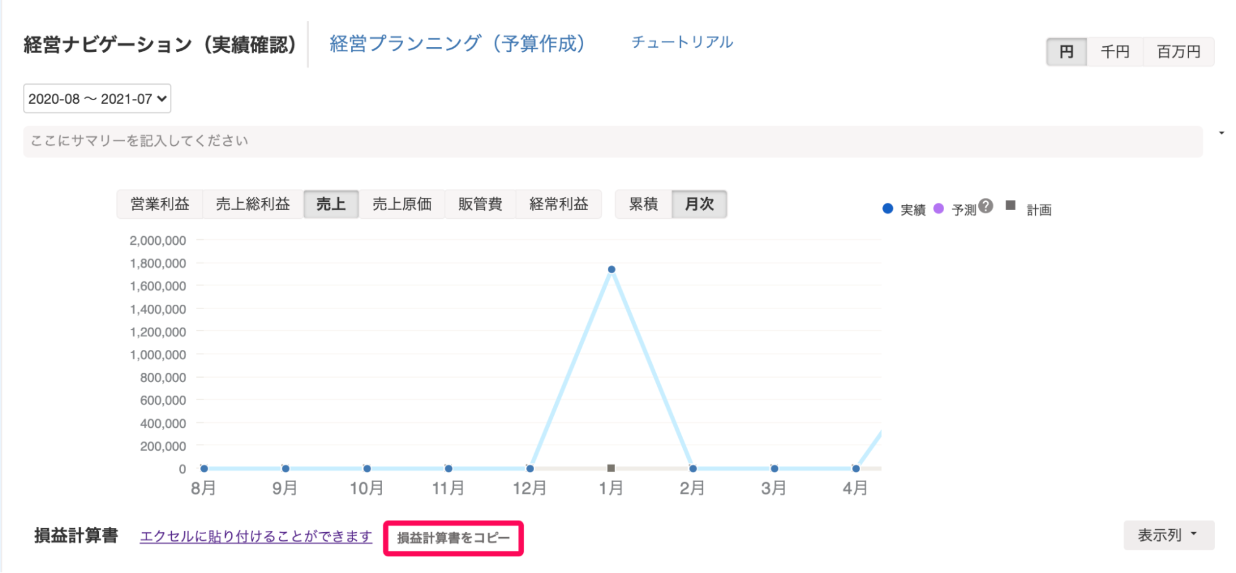Select 累積 cumulative view
This screenshot has width=1236, height=573.
(644, 205)
